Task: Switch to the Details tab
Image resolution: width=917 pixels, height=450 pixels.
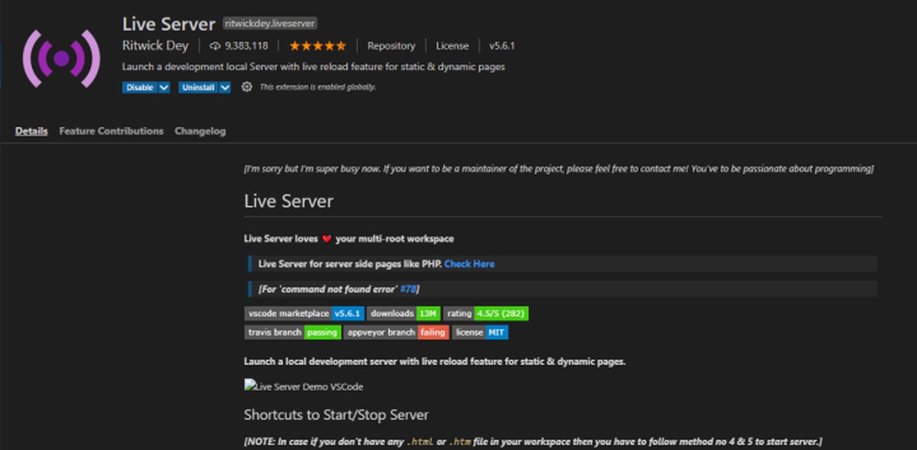Action: click(x=31, y=131)
